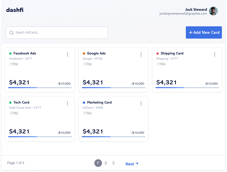Click the jackbignameemail@graphite.com email
This screenshot has width=227, height=172.
pyautogui.click(x=183, y=14)
